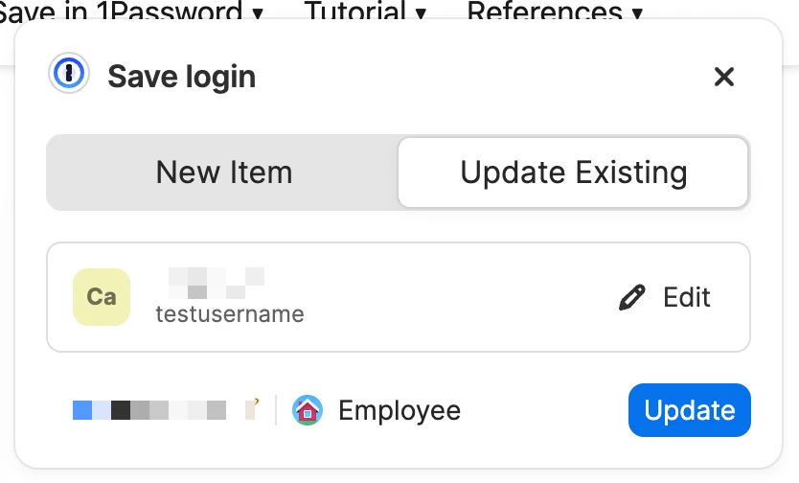The height and width of the screenshot is (483, 799).
Task: Click the arrow next to References
Action: (x=637, y=13)
